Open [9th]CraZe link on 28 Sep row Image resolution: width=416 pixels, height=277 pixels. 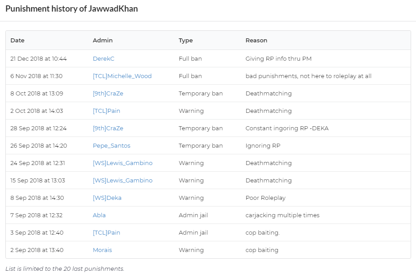click(108, 128)
